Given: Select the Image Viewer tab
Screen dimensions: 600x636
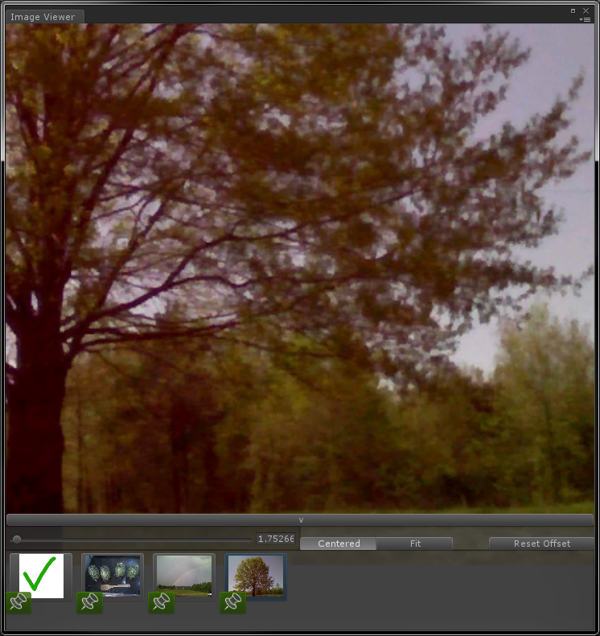Looking at the screenshot, I should pos(43,17).
